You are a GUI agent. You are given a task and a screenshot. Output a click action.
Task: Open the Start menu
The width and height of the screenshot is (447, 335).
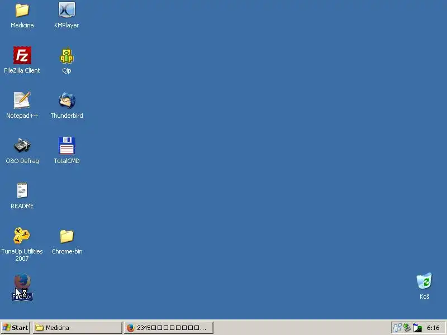(x=16, y=328)
